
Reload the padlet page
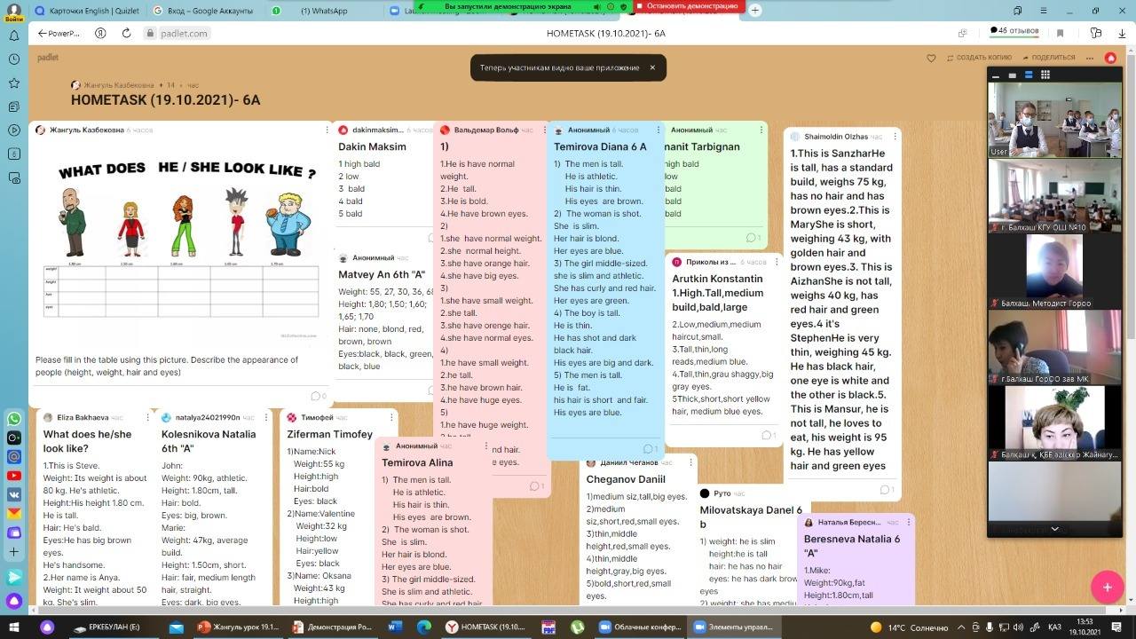click(126, 33)
